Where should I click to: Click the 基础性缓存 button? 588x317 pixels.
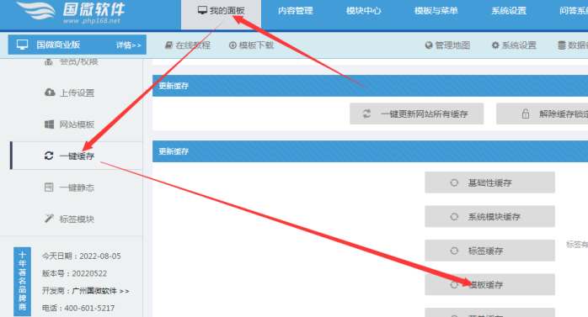(x=489, y=182)
